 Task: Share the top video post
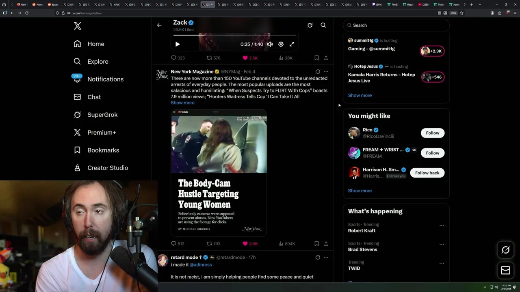pos(326,58)
